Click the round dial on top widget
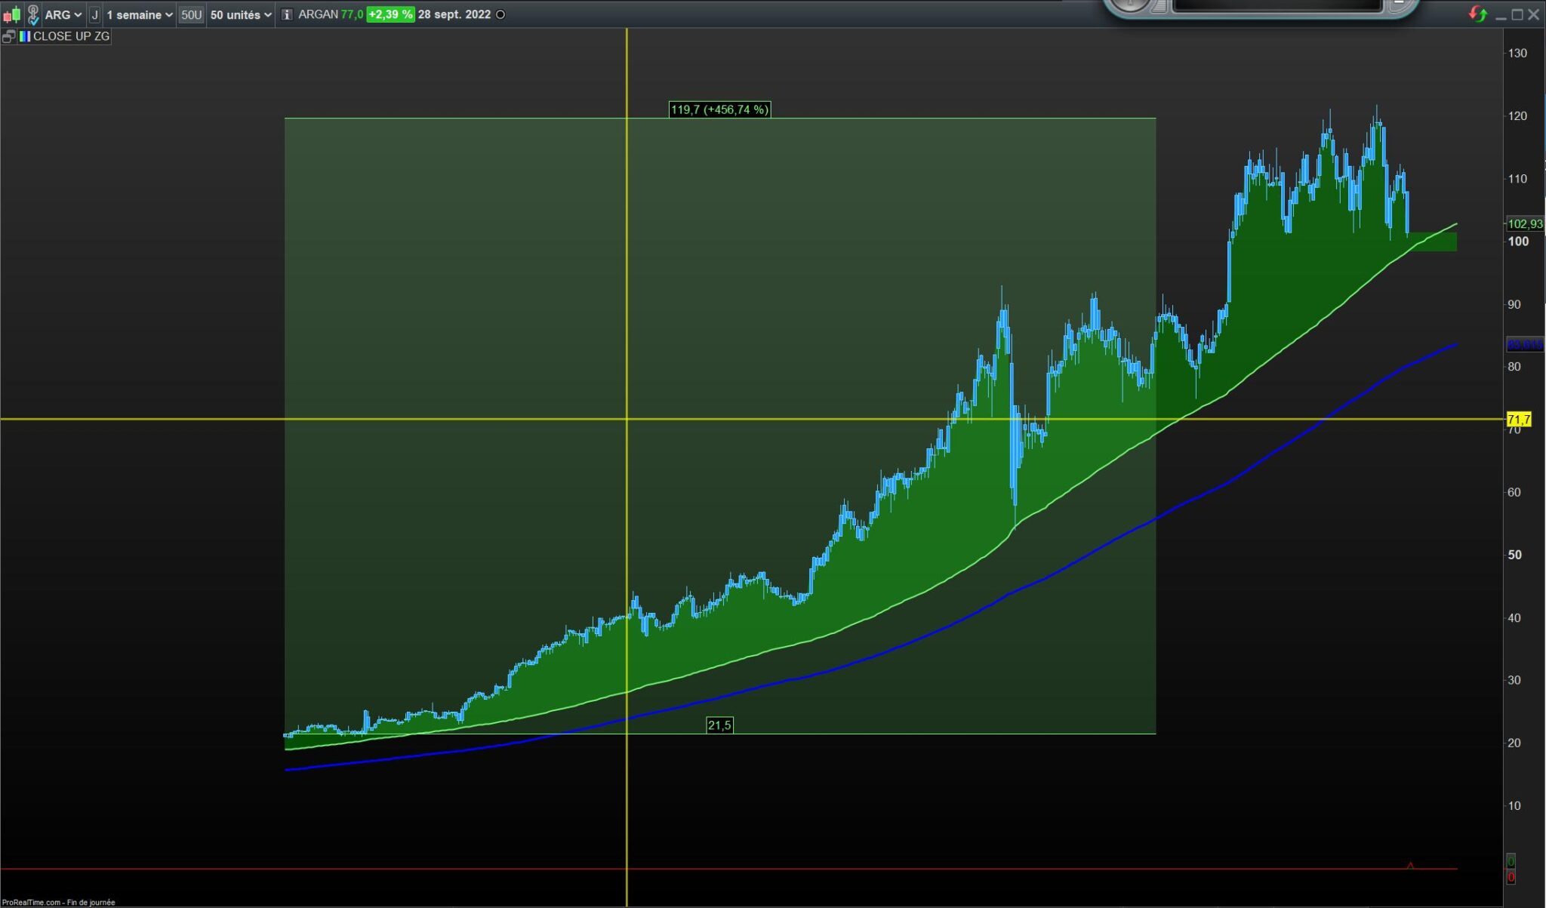 coord(1130,5)
